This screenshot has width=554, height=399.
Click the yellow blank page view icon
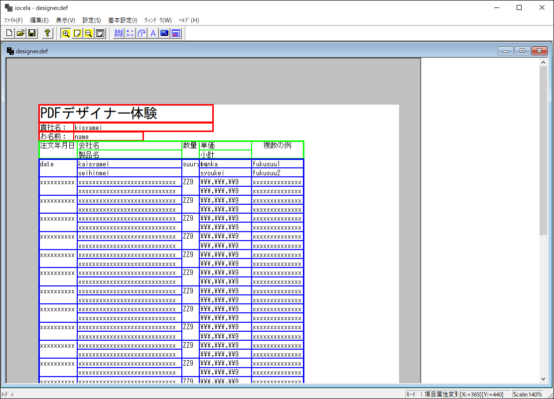tap(77, 33)
